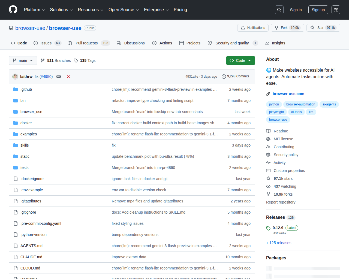
Task: Click the watching eye icon
Action: click(268, 186)
